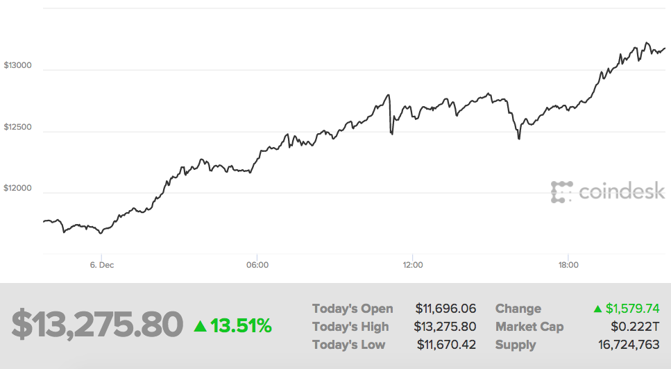Click the coindesk logo icon on chart
Viewport: 671px width, 369px height.
point(561,192)
